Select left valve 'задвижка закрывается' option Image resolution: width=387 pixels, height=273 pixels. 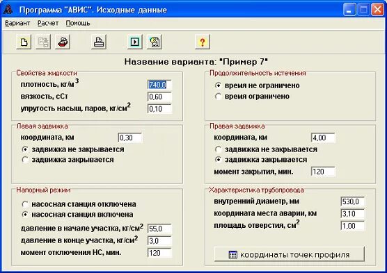pyautogui.click(x=68, y=160)
